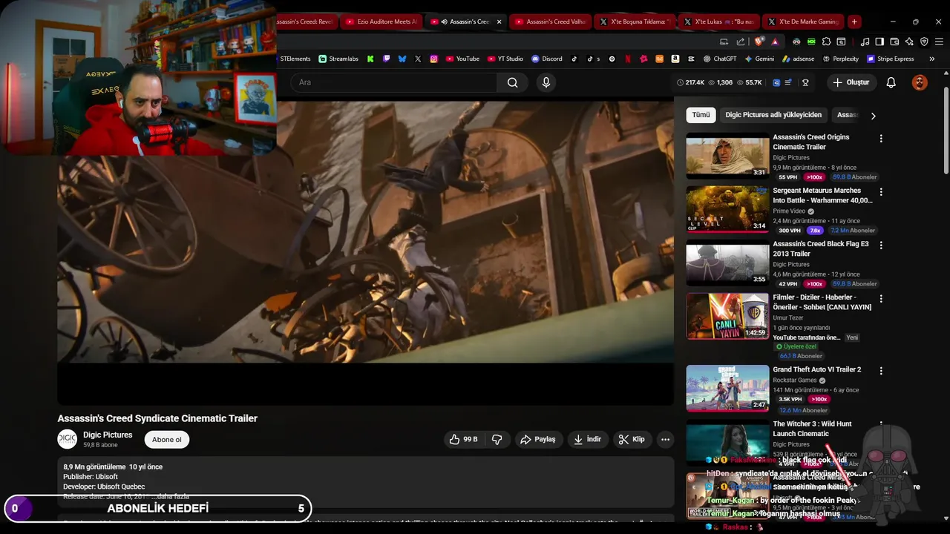Open the Digic Pictures channel name
950x534 pixels.
pos(108,435)
